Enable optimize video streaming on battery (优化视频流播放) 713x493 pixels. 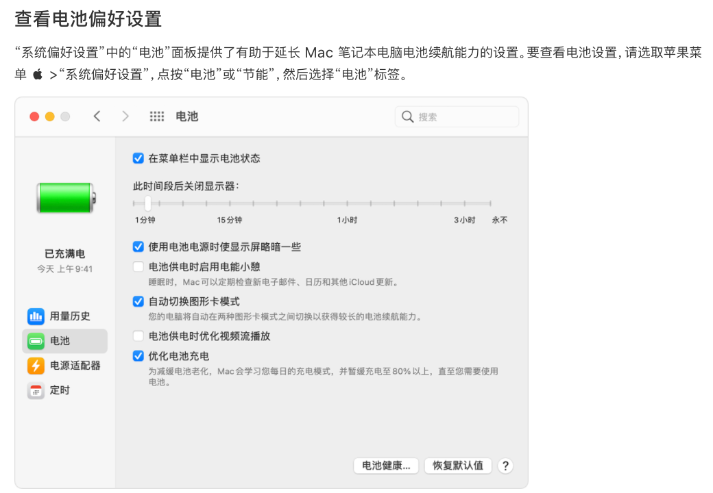[138, 336]
